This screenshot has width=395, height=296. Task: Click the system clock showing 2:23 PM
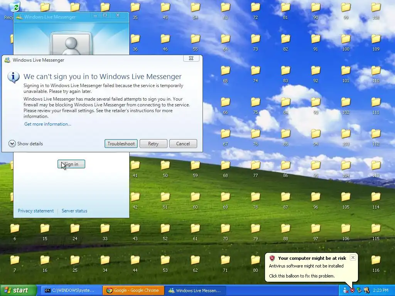pos(381,291)
